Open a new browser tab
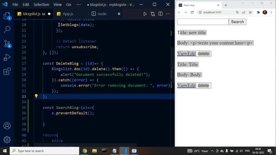 (x=226, y=5)
